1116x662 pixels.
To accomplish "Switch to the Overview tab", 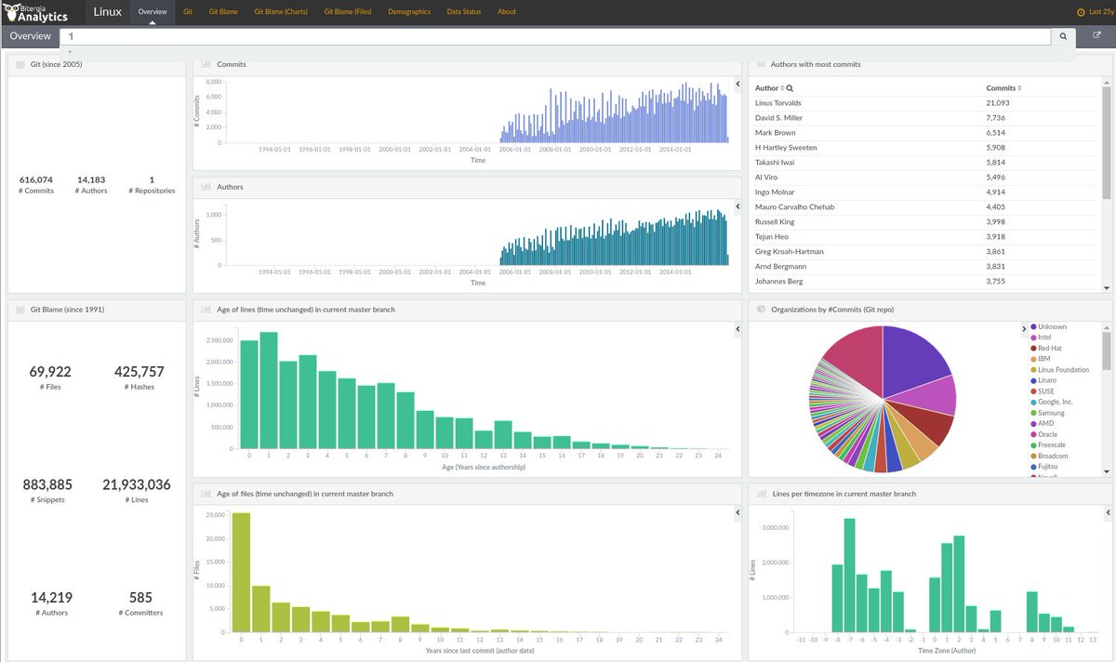I will coord(152,12).
